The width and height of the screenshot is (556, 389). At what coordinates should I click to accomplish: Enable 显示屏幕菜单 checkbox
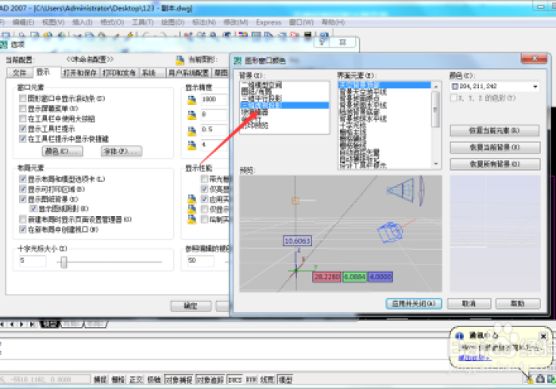(23, 108)
